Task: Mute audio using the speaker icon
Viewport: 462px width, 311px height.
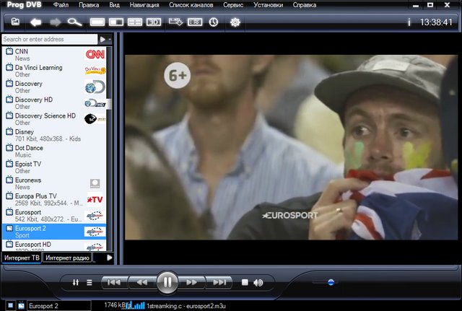Action: click(x=258, y=282)
